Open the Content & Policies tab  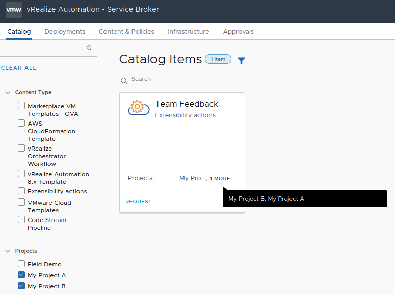pyautogui.click(x=126, y=31)
